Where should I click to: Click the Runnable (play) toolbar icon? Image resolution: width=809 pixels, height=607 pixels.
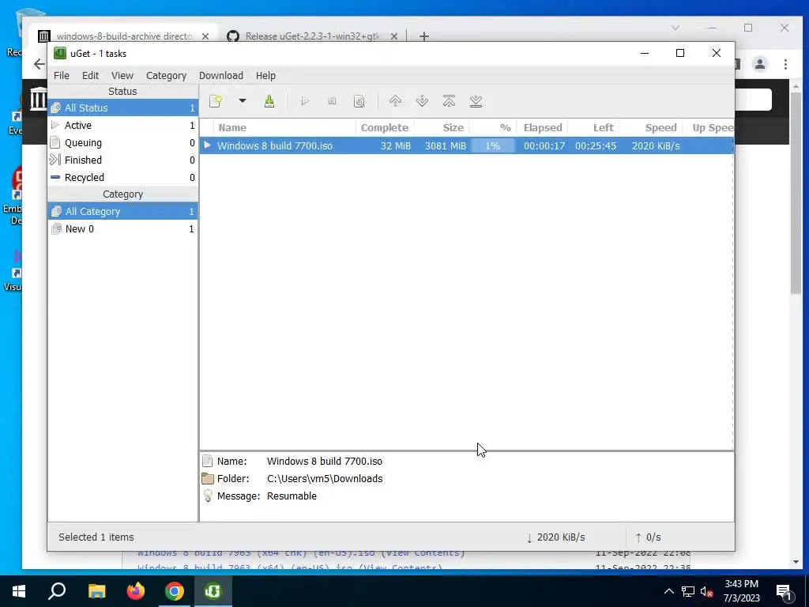305,101
